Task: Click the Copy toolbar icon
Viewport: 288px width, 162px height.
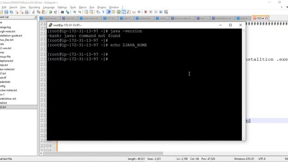Action: click(39, 12)
